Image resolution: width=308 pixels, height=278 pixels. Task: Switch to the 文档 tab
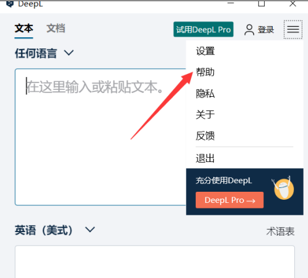click(56, 29)
